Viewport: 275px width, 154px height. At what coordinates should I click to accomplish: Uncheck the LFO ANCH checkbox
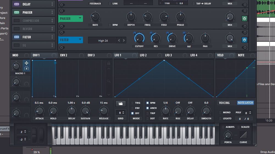click(148, 108)
